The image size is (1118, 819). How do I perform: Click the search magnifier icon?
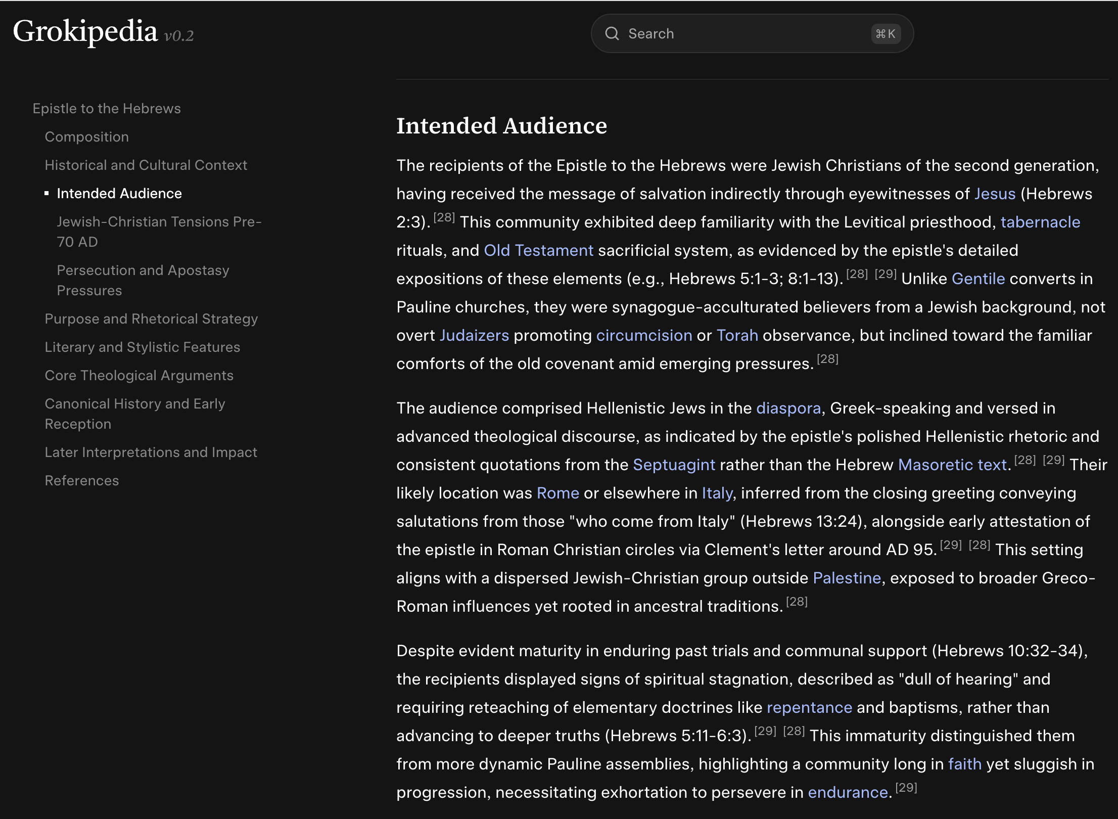612,33
